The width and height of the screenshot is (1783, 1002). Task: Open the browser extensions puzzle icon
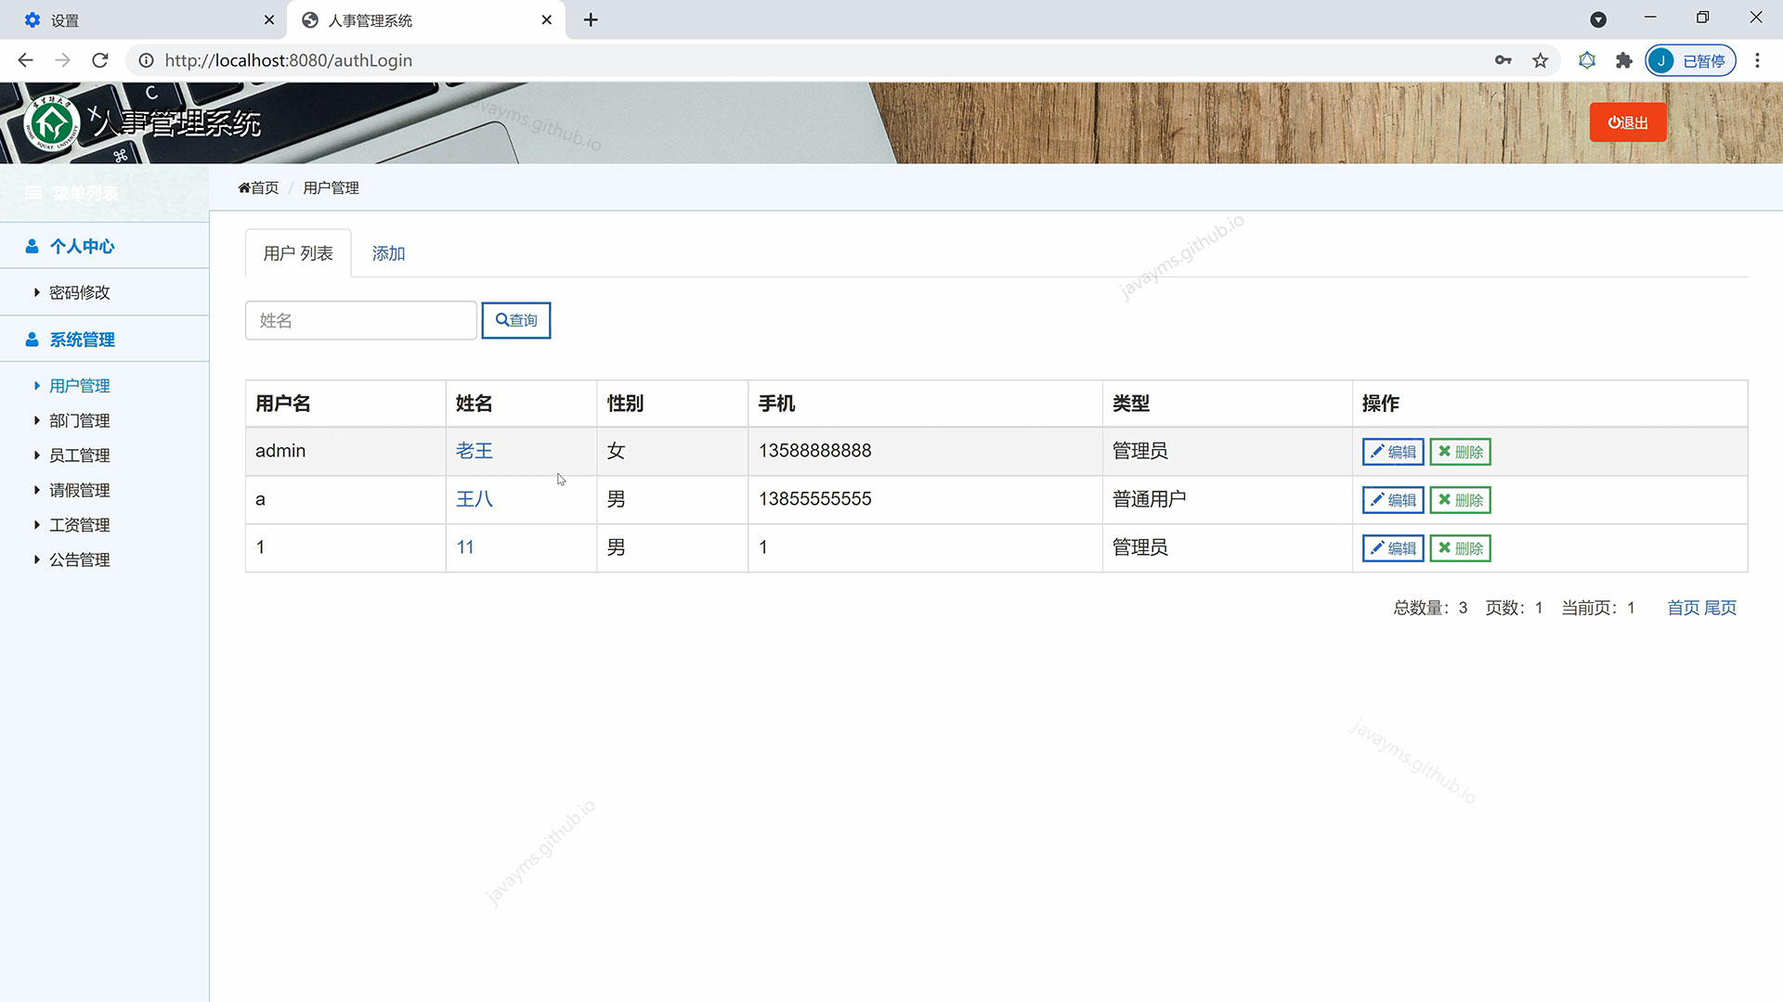[x=1623, y=59]
